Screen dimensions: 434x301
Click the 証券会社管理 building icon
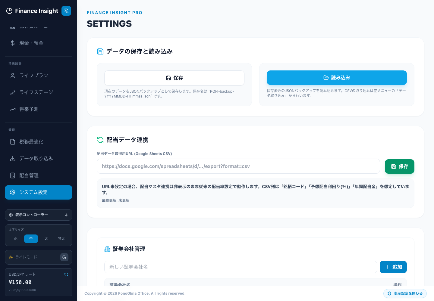click(107, 249)
